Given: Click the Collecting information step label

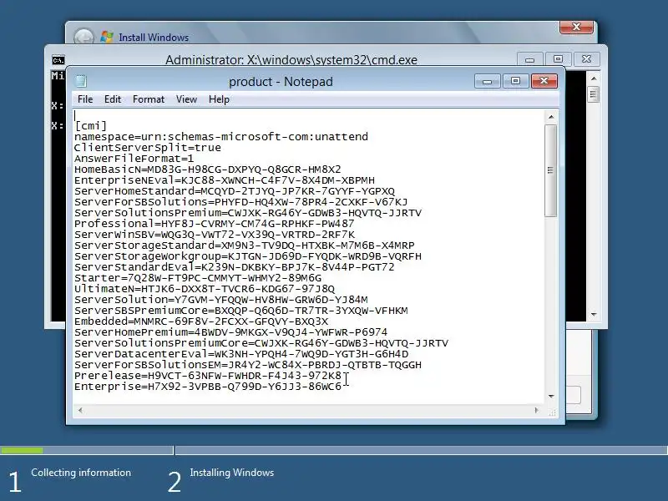Looking at the screenshot, I should coord(81,473).
